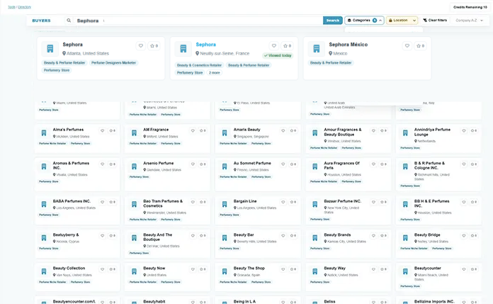Click 'Beauty & Perfume Retailer' tag on Sephora México
This screenshot has width=493, height=304.
click(x=331, y=63)
